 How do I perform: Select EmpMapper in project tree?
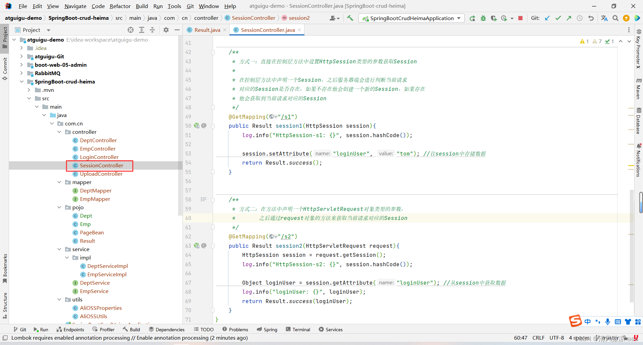(95, 199)
